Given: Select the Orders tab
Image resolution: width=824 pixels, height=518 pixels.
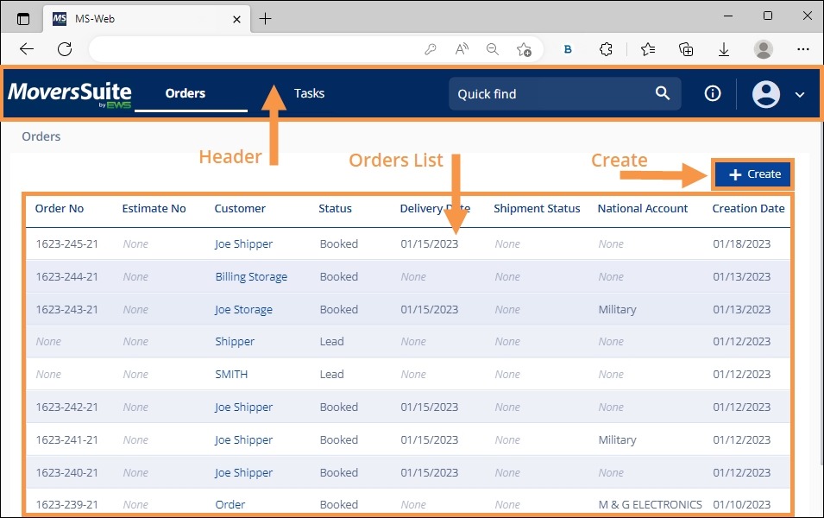Looking at the screenshot, I should (x=183, y=93).
